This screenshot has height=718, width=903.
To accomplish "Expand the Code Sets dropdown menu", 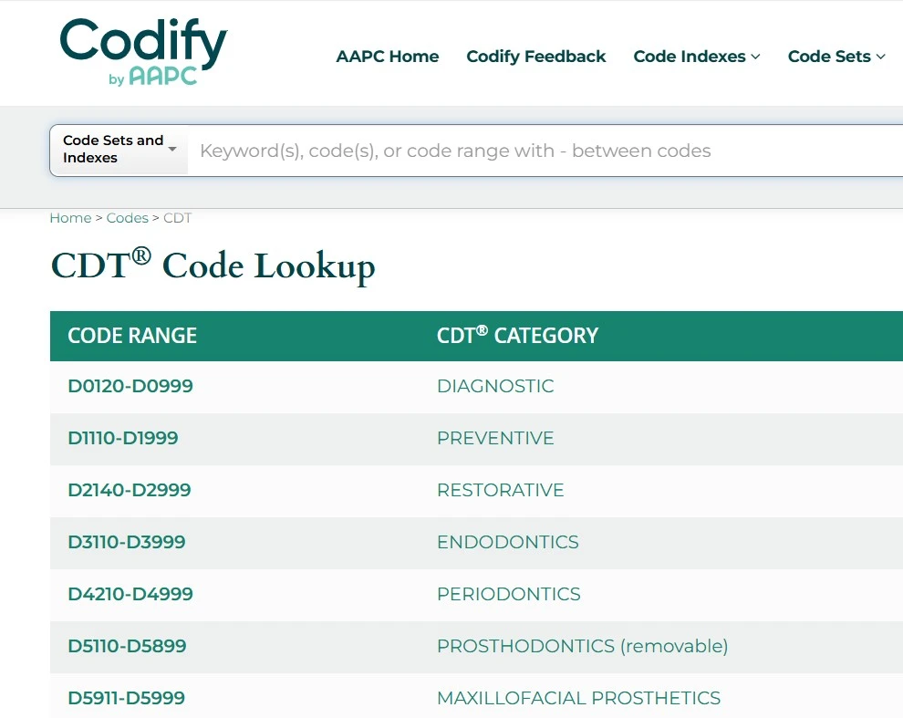I will pos(836,57).
